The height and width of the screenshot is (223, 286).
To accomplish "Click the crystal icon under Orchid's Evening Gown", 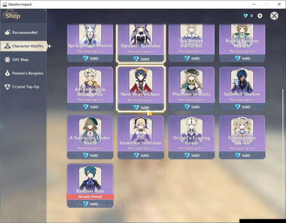I will [187, 155].
